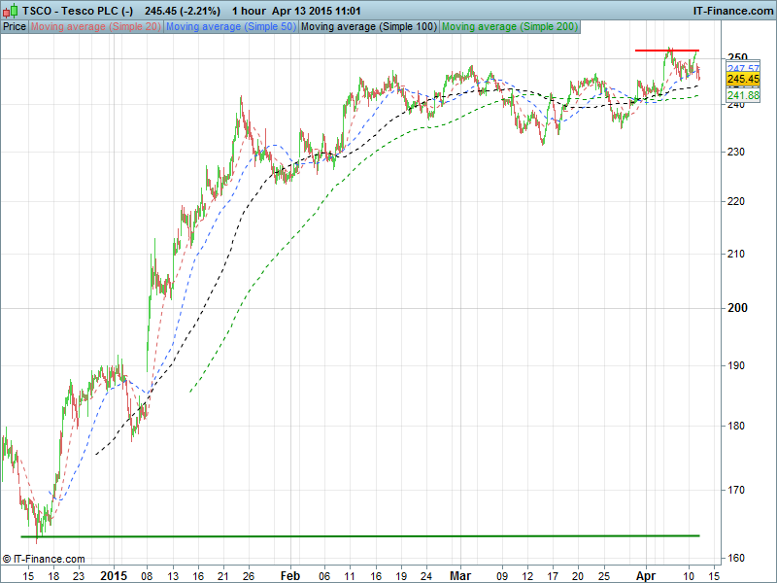
Task: Toggle Moving average (Simple 100) legend
Action: coord(367,27)
